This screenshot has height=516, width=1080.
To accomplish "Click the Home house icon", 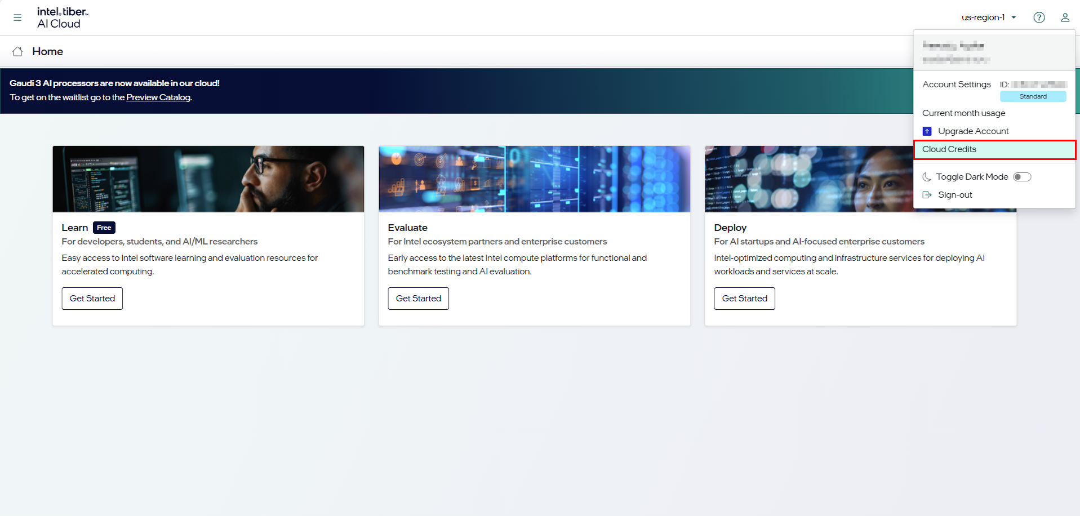I will [17, 51].
